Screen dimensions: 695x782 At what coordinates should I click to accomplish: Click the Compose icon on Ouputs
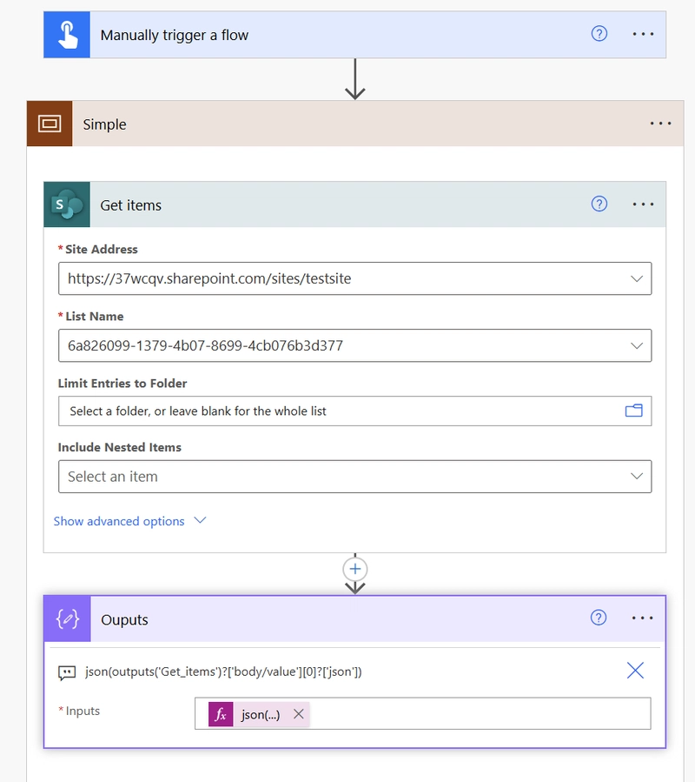(67, 619)
